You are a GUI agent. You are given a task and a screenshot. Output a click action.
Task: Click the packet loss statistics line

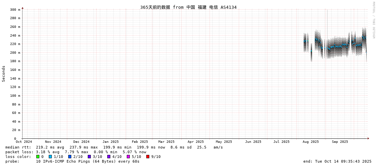point(76,152)
